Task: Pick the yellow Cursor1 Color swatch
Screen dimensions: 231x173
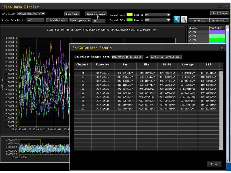Action: (130, 15)
